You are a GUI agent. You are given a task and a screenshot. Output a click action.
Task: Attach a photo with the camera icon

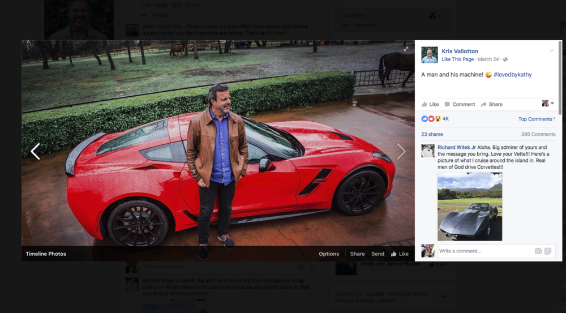pyautogui.click(x=538, y=251)
